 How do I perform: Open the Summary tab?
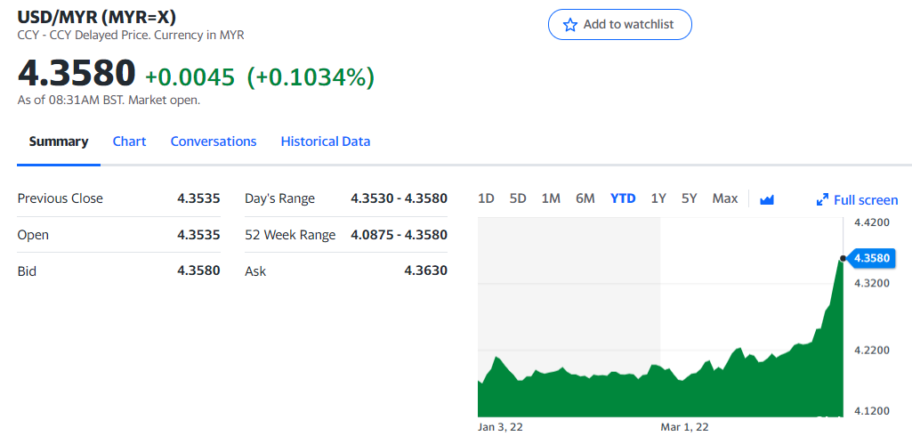(x=59, y=141)
